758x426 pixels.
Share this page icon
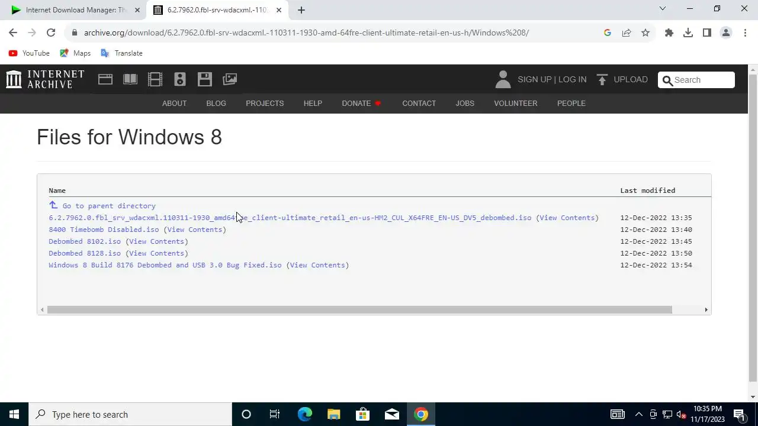click(627, 33)
